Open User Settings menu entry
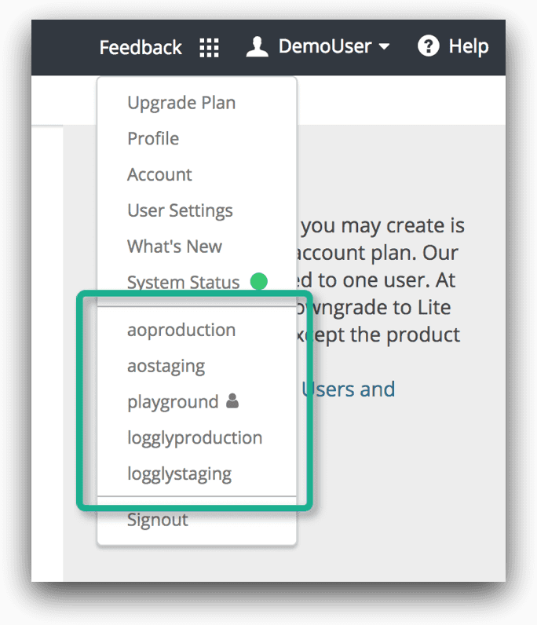Viewport: 537px width, 625px height. click(x=180, y=210)
